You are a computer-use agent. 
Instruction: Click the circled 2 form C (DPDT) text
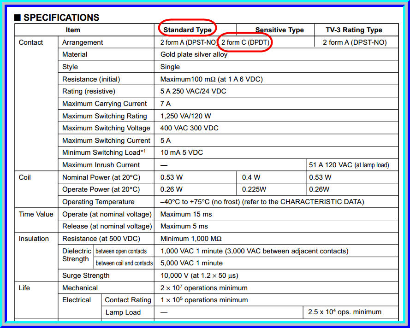pos(245,42)
